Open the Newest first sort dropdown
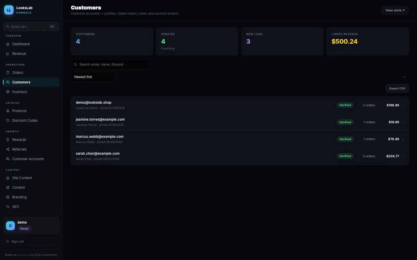The image size is (417, 260). tap(93, 77)
